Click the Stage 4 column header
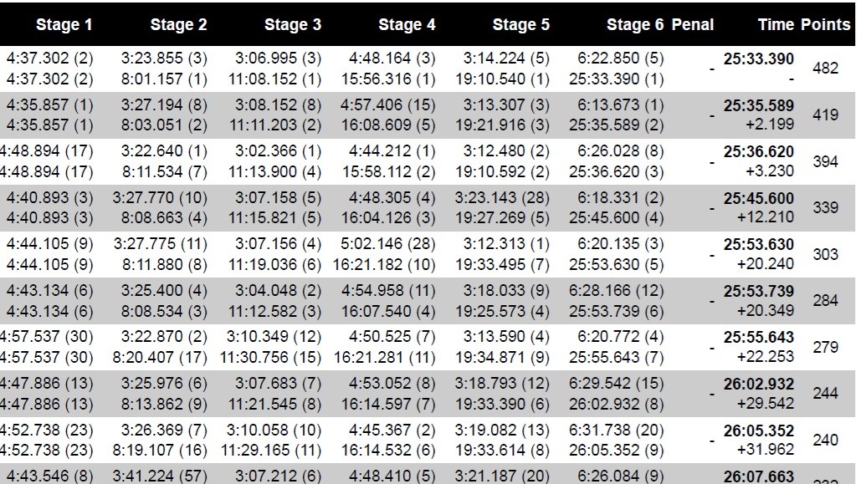 (x=407, y=25)
